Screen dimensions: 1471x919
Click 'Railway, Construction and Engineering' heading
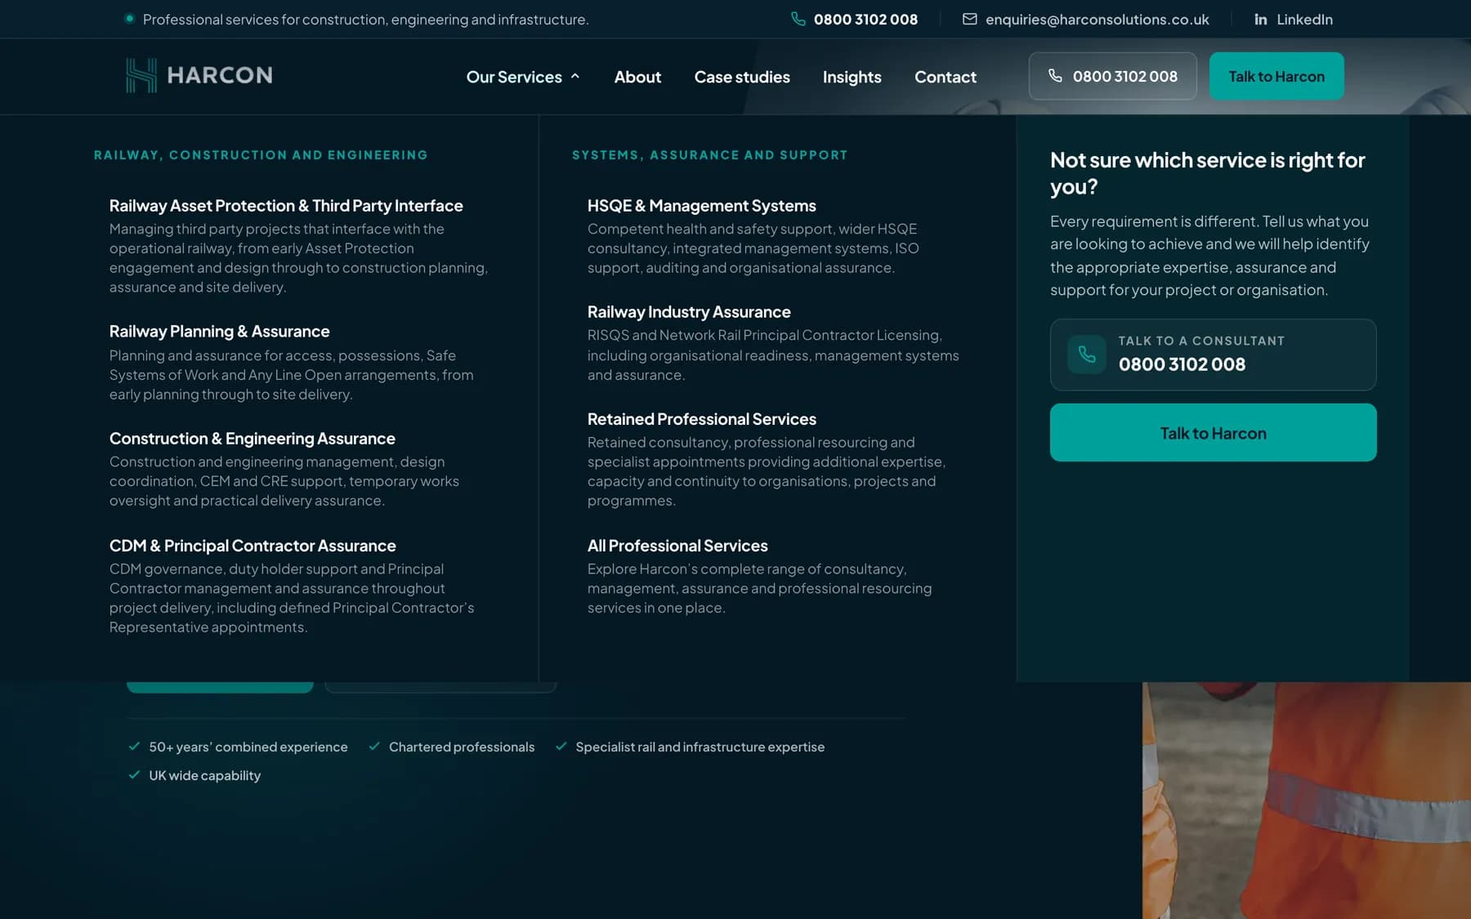[x=261, y=155]
